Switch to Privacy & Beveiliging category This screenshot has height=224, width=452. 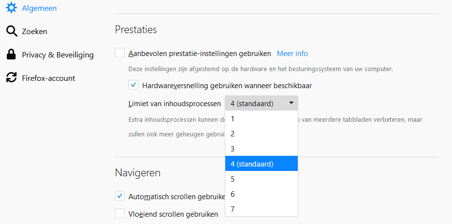click(57, 55)
